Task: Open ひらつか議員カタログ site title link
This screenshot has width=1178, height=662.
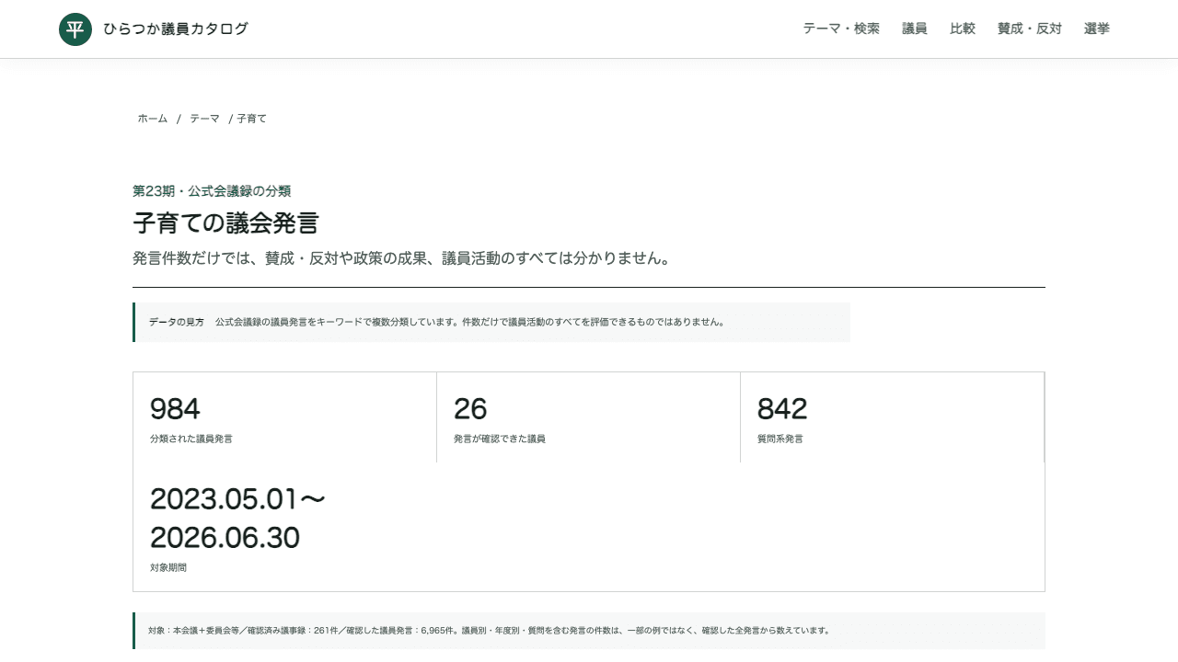Action: click(x=176, y=29)
